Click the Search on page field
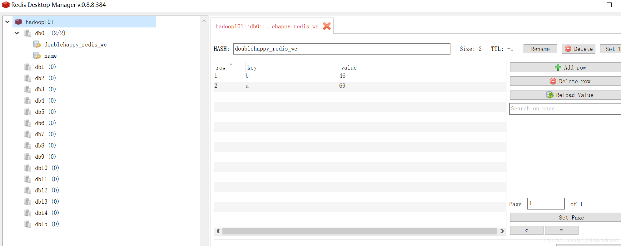The width and height of the screenshot is (621, 246). (565, 109)
